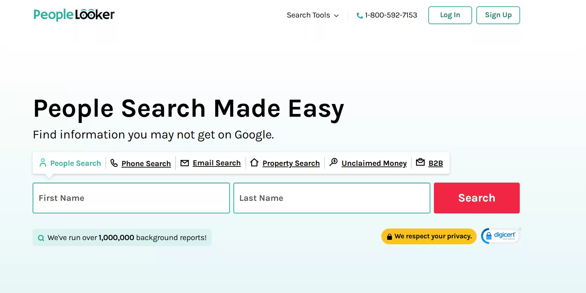
Task: Click the padlock icon in privacy badge
Action: click(389, 237)
